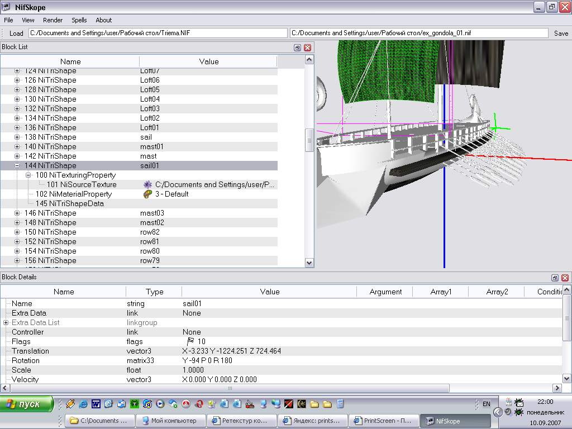Click the Block Details Type column header
572x429 pixels.
(x=154, y=292)
